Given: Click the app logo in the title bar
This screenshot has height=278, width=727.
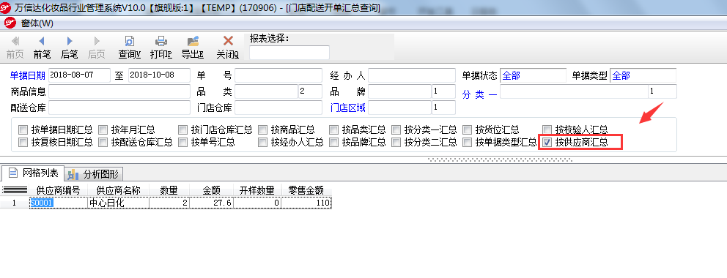Looking at the screenshot, I should coord(6,7).
